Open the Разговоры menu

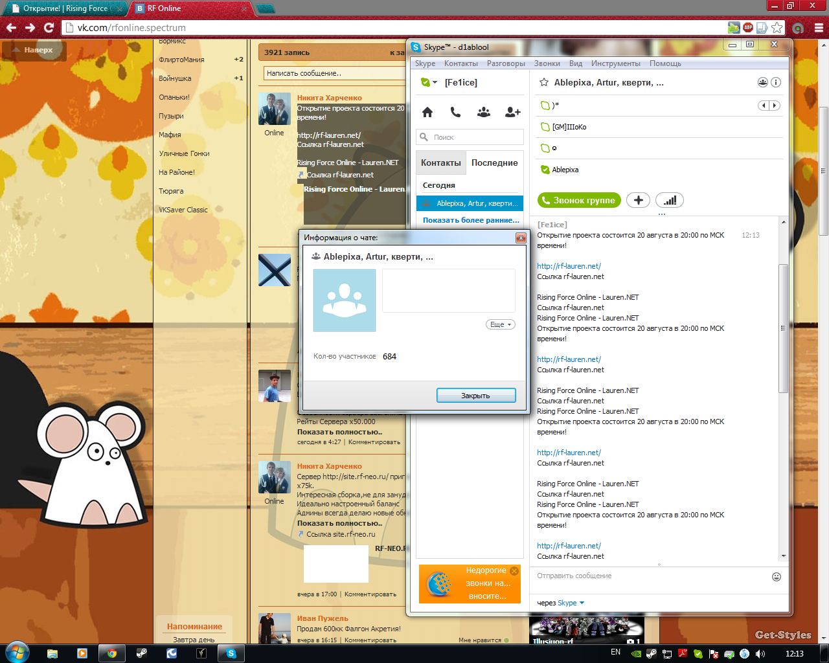(x=506, y=63)
